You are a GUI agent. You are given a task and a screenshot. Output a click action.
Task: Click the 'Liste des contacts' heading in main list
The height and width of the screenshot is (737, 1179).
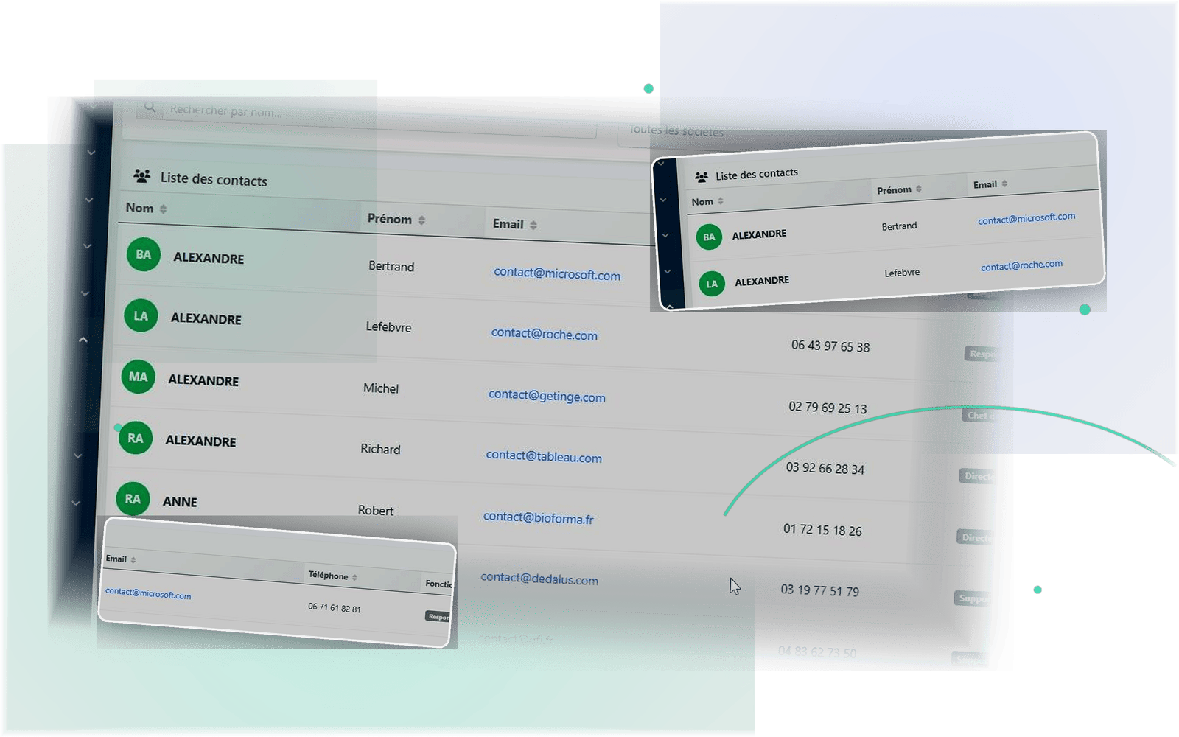tap(214, 179)
